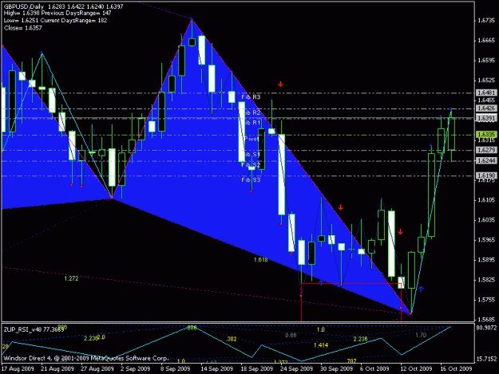This screenshot has width=499, height=374.
Task: Click the 1.5965 price scale value
Action: point(486,240)
